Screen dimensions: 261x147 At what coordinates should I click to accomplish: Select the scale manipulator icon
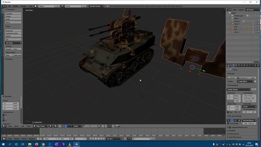(x=71, y=126)
